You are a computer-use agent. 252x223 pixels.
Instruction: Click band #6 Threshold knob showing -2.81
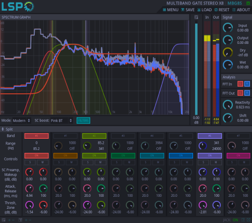pyautogui.click(x=203, y=205)
